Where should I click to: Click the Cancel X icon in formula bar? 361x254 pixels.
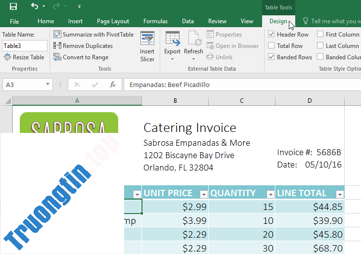click(77, 85)
